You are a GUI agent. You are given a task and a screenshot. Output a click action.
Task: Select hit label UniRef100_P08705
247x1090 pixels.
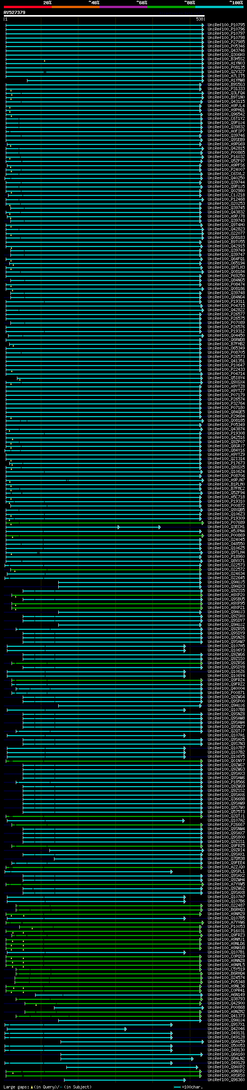(x=226, y=353)
